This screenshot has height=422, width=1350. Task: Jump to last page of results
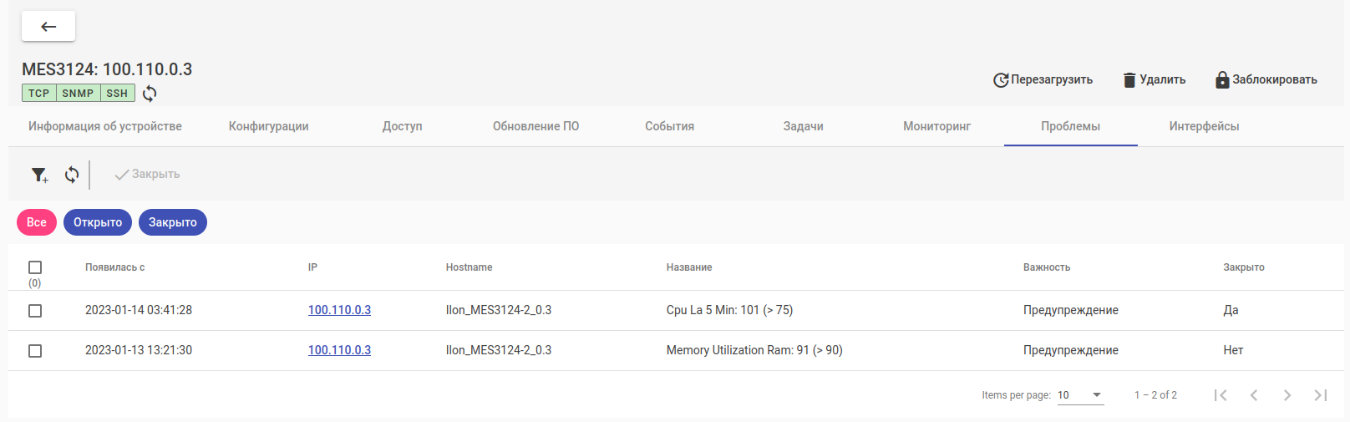(x=1320, y=395)
